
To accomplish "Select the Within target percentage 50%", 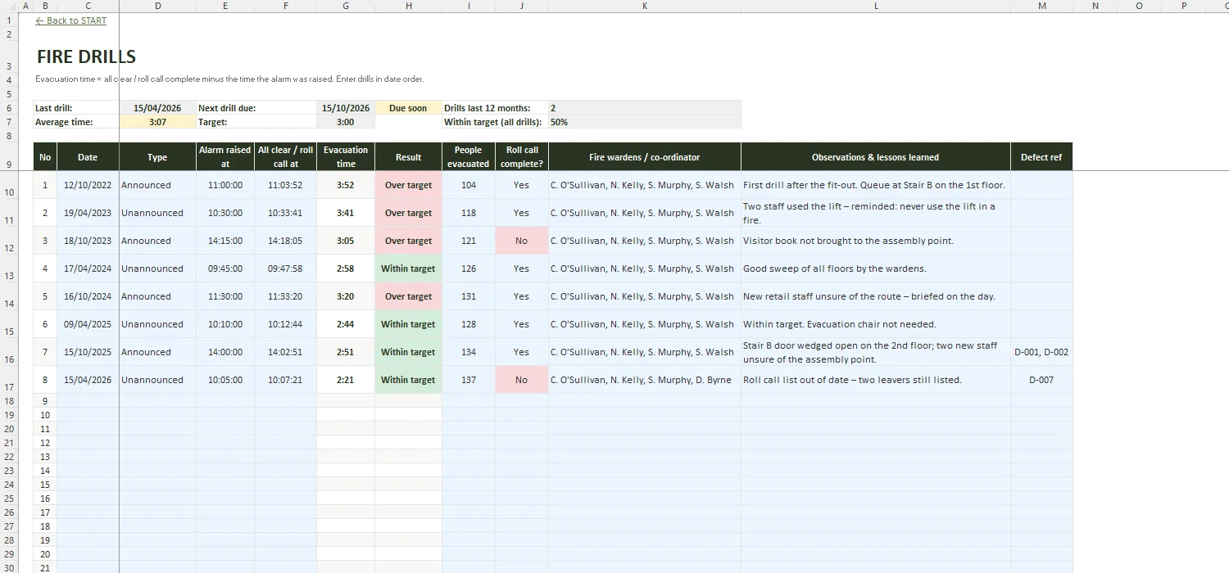I will 645,122.
